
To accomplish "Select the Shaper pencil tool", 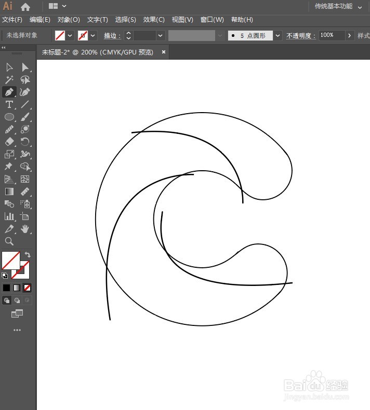I will pyautogui.click(x=9, y=129).
